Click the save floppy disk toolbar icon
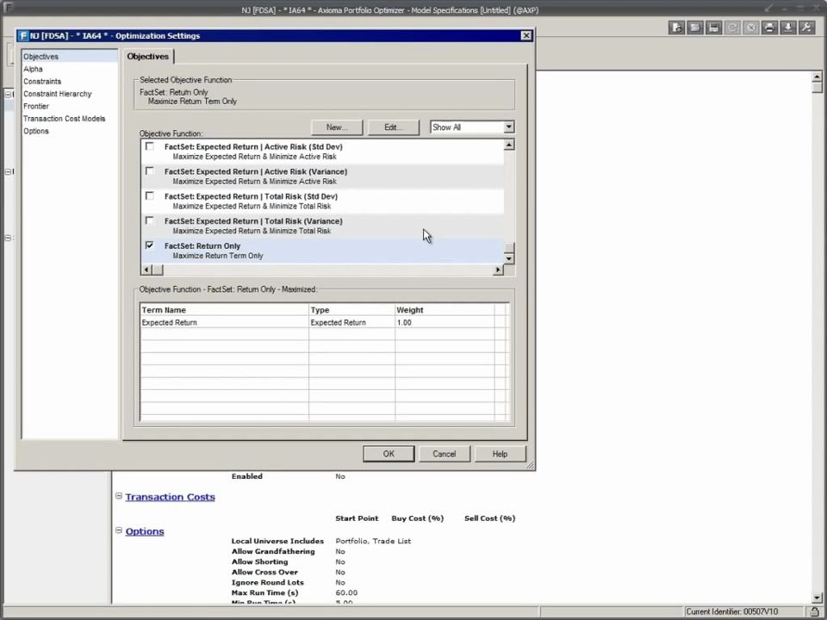The height and width of the screenshot is (620, 827). (713, 28)
